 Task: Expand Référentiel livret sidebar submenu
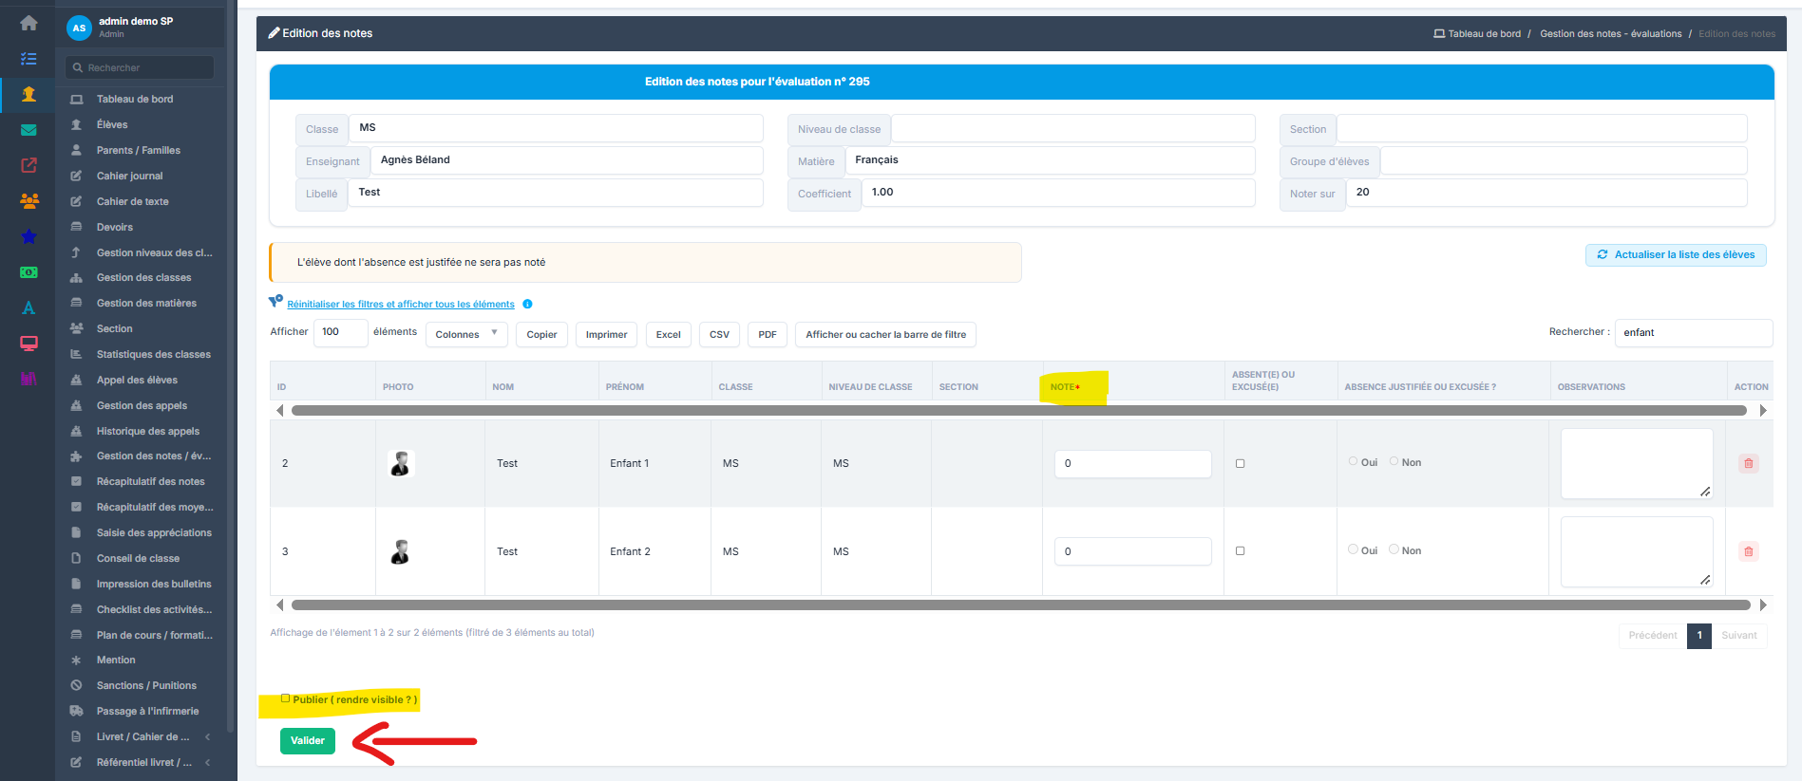tap(207, 762)
